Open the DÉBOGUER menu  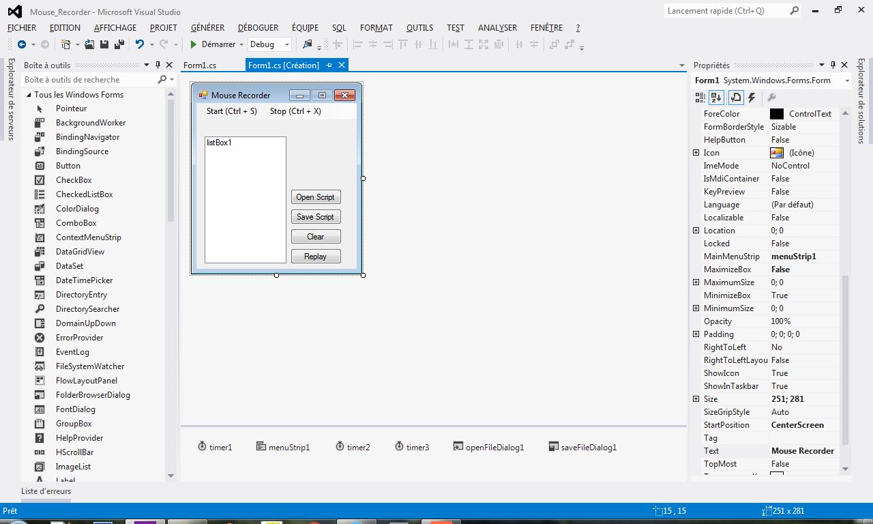[258, 28]
